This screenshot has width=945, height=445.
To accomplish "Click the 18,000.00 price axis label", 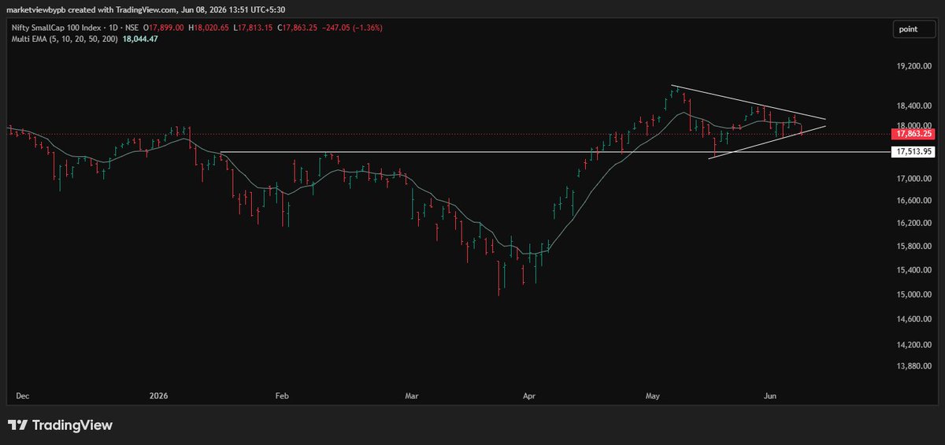I will (915, 125).
